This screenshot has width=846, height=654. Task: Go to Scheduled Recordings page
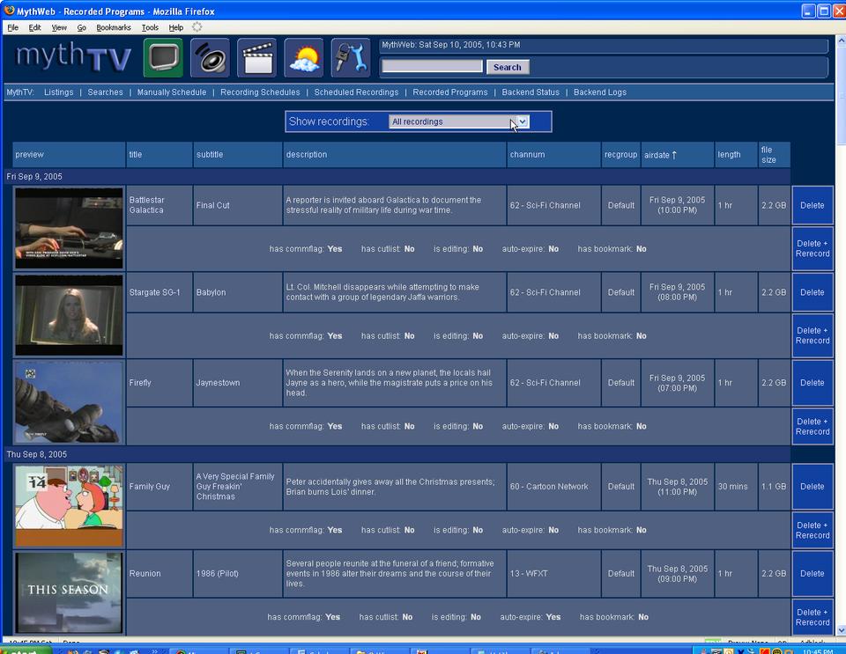[356, 92]
